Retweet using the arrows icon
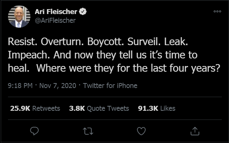Image resolution: width=229 pixels, height=143 pixels. [x=88, y=131]
